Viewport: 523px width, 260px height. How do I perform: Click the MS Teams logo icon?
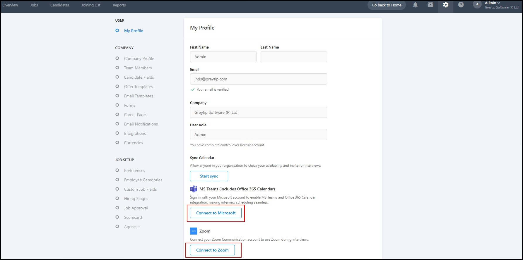(194, 189)
